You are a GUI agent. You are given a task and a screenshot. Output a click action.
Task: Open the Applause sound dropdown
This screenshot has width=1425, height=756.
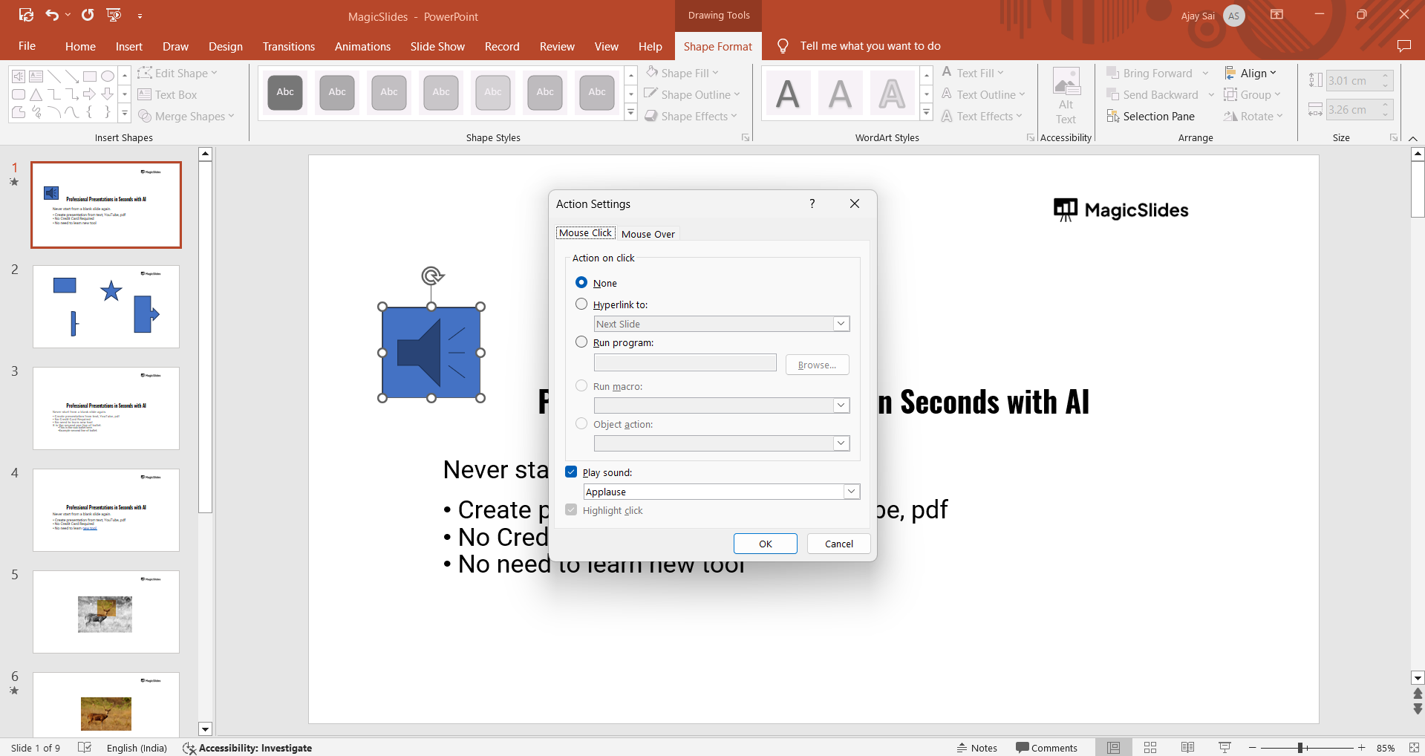tap(851, 492)
